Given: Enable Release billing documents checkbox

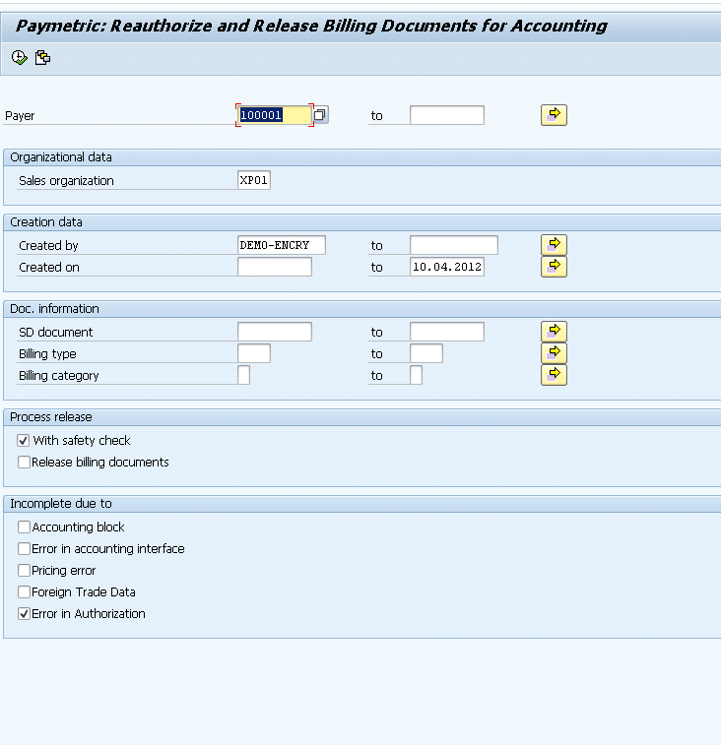Looking at the screenshot, I should pyautogui.click(x=24, y=462).
